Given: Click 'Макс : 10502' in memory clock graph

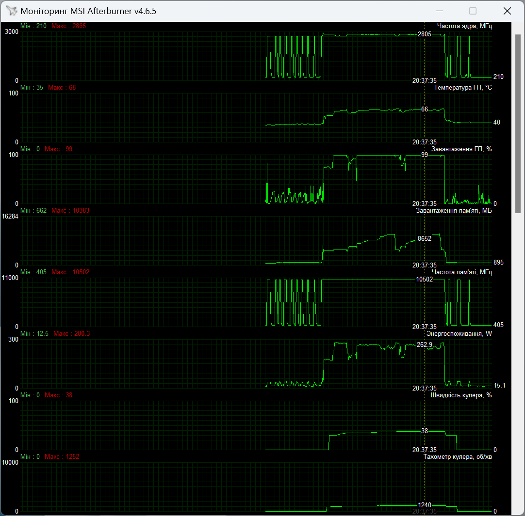Looking at the screenshot, I should [70, 272].
